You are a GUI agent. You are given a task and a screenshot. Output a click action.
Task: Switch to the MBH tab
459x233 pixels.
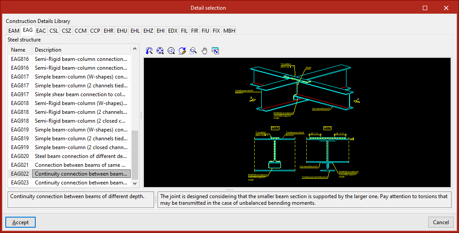point(229,31)
